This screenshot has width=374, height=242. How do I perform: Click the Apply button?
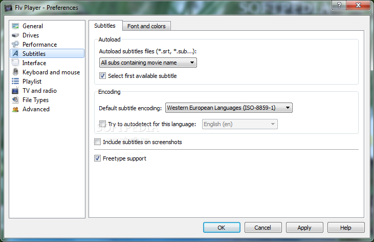304,228
